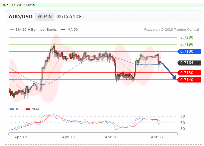Click the 0.7200 resistance level label
204x146 pixels.
(187, 37)
